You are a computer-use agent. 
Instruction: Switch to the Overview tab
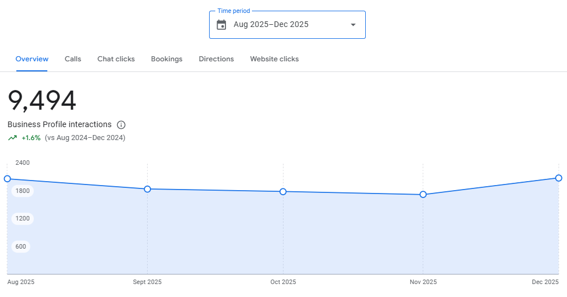point(32,59)
